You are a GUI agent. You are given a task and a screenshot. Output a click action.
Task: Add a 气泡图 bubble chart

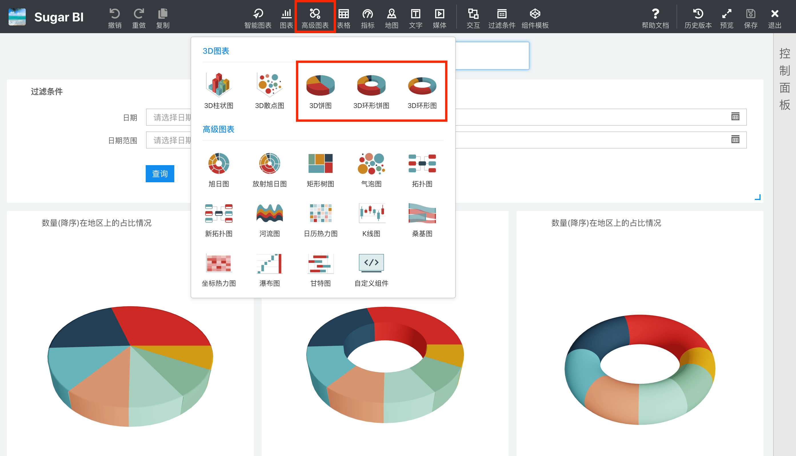pyautogui.click(x=371, y=169)
